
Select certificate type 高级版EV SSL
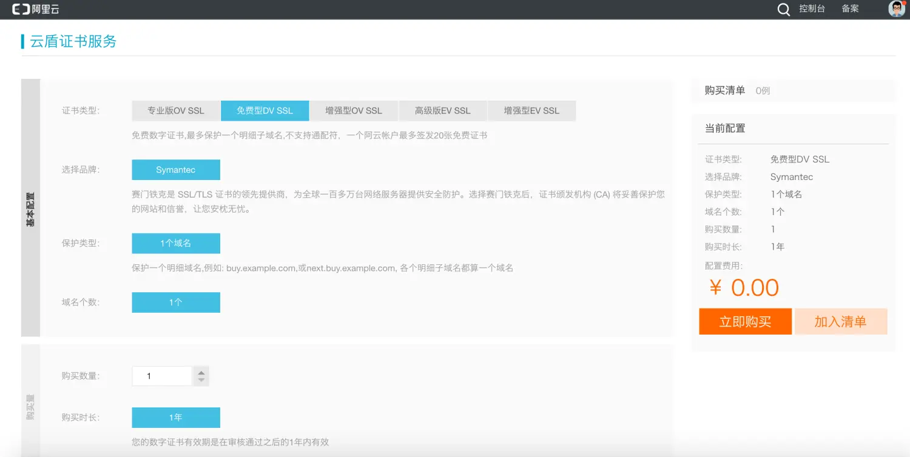443,111
